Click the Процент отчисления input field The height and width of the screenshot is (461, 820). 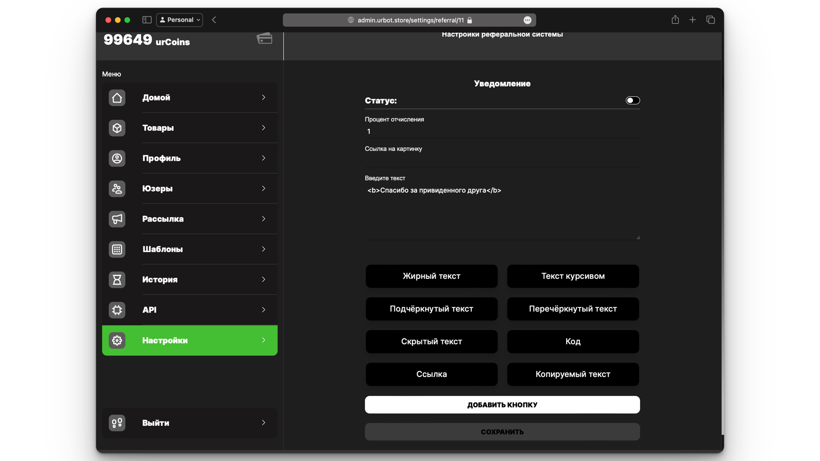point(502,131)
